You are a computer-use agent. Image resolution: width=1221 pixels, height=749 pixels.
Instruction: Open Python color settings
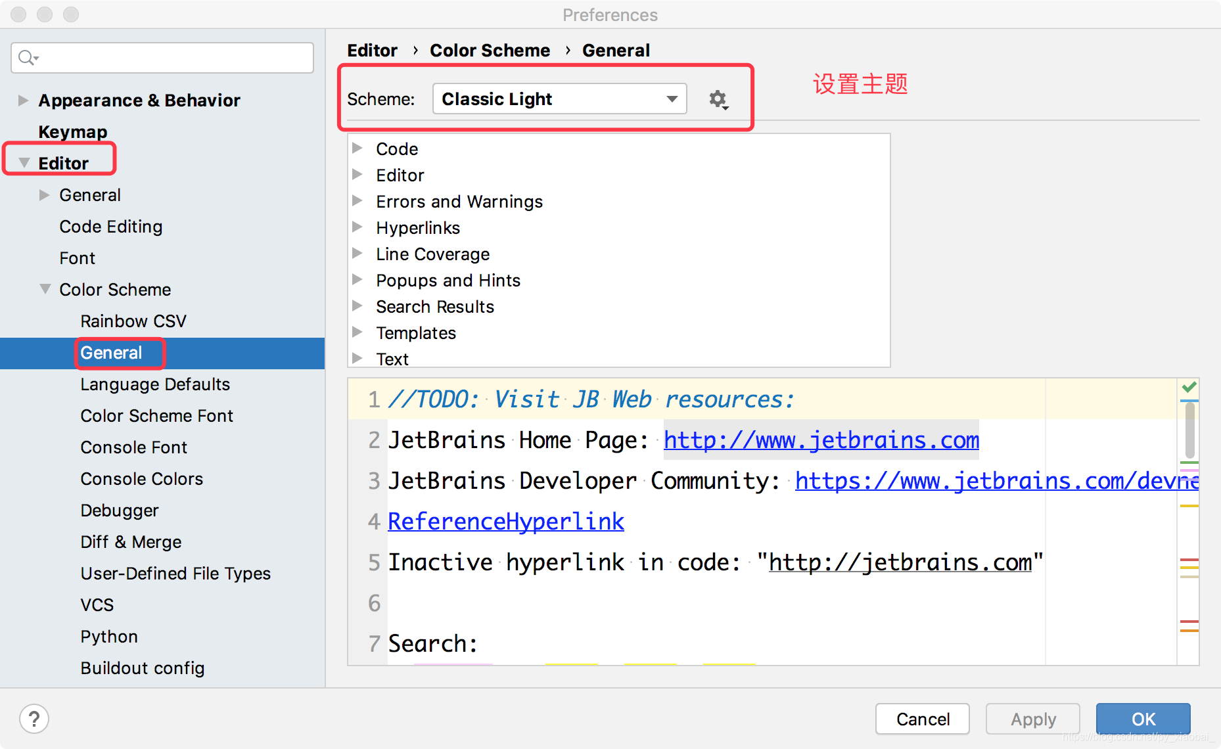pyautogui.click(x=109, y=637)
